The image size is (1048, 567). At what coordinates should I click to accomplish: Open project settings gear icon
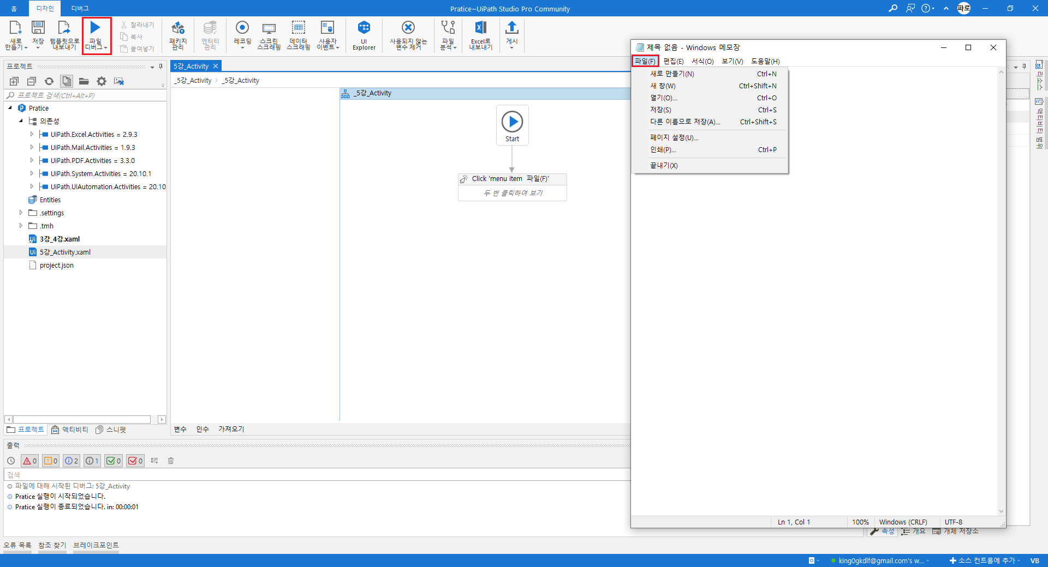tap(102, 81)
